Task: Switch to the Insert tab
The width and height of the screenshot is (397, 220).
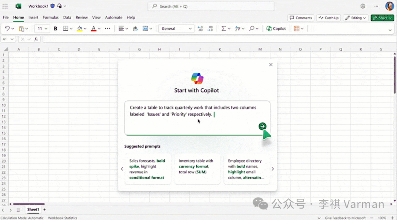Action: pyautogui.click(x=33, y=18)
